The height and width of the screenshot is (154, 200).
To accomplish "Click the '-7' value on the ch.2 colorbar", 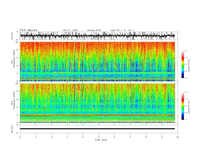I will 186,120.
